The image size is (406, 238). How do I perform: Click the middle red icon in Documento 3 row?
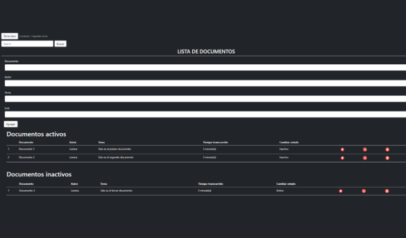(364, 191)
